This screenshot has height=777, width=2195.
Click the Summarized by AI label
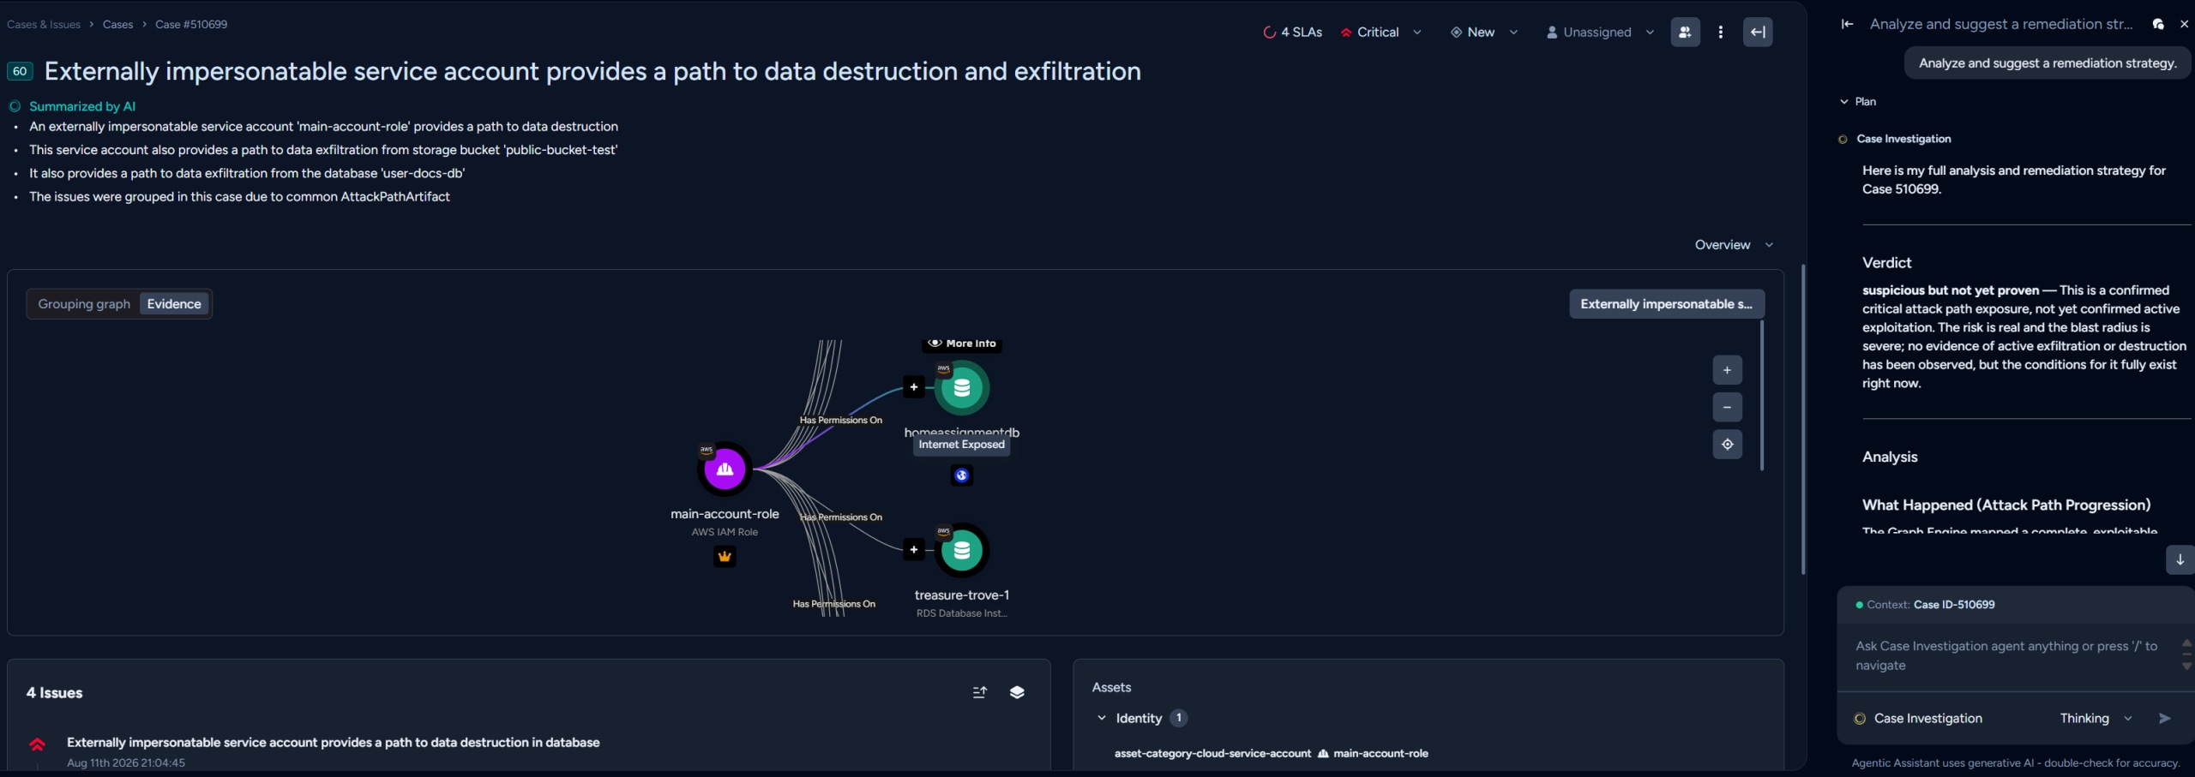click(x=82, y=106)
